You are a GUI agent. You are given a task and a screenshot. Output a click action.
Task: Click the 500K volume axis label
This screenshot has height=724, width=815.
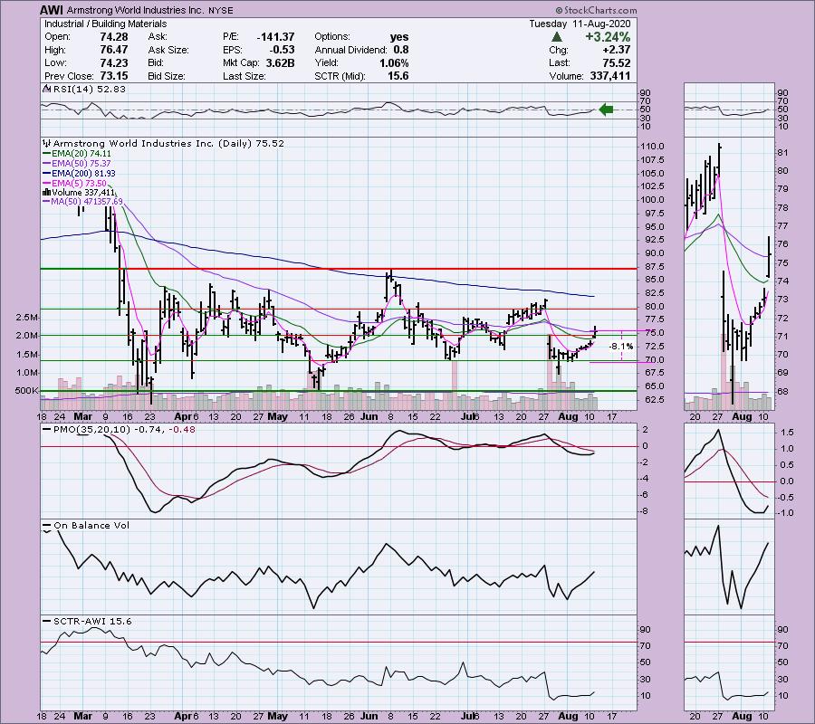[26, 391]
